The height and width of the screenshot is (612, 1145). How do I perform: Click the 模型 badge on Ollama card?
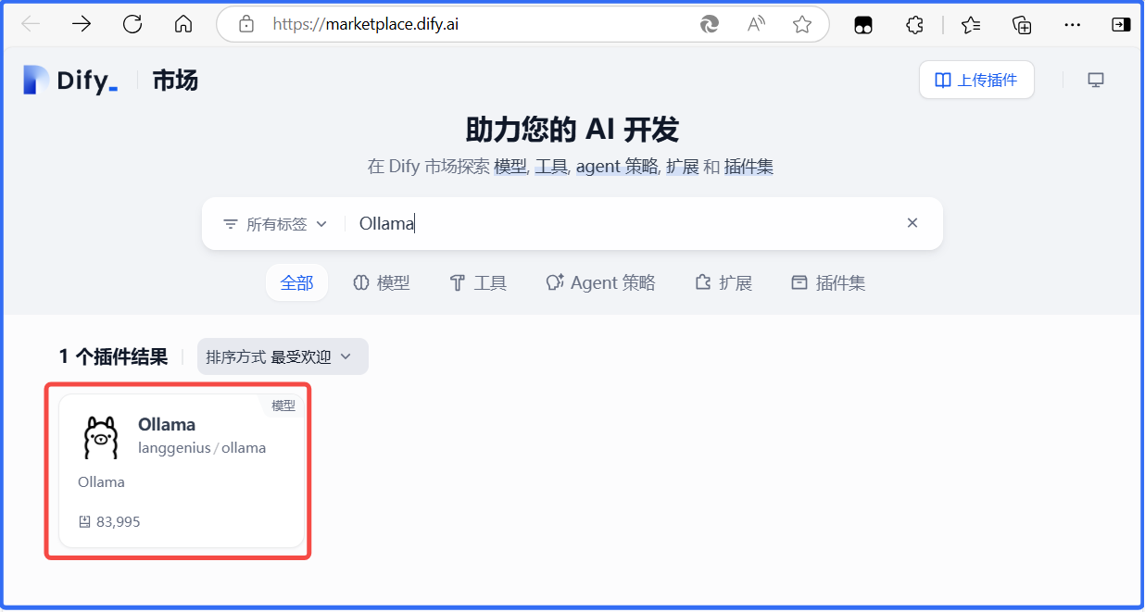(x=283, y=406)
